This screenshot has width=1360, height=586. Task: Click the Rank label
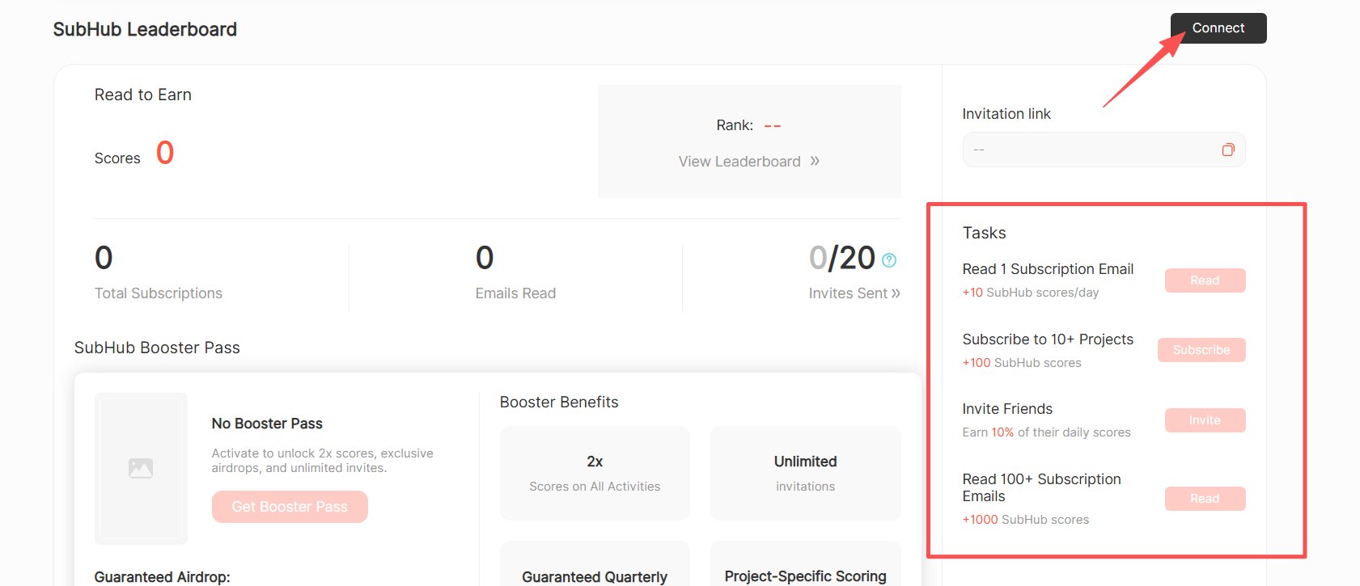[735, 125]
